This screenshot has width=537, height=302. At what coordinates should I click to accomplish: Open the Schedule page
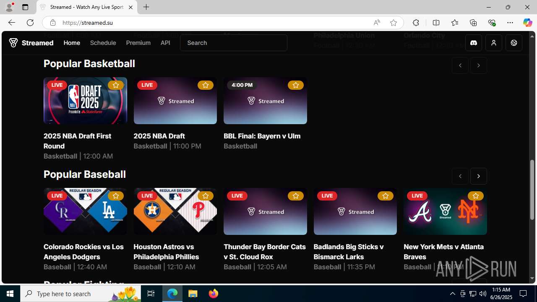103,43
